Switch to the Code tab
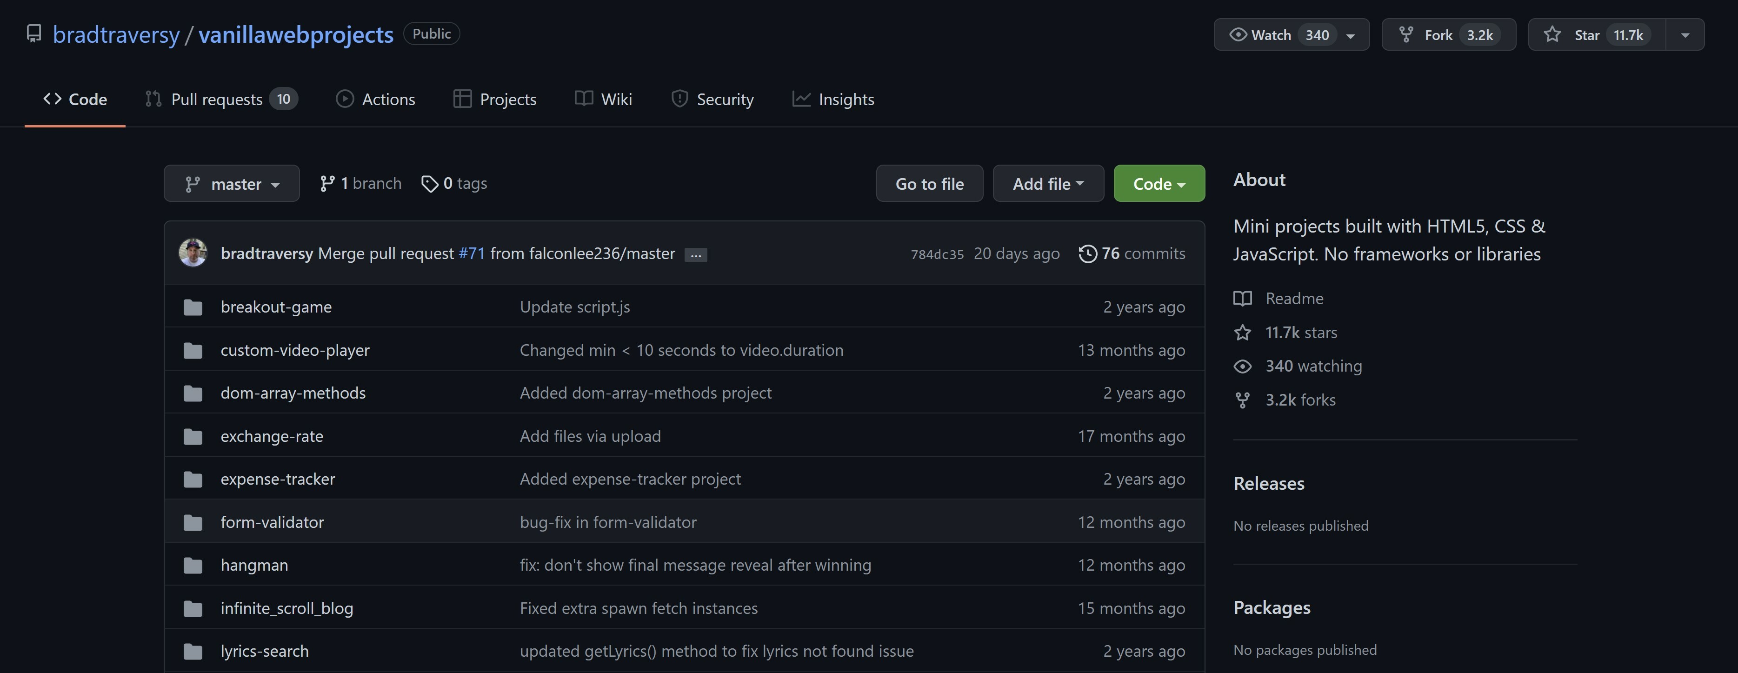The image size is (1738, 673). (x=75, y=99)
